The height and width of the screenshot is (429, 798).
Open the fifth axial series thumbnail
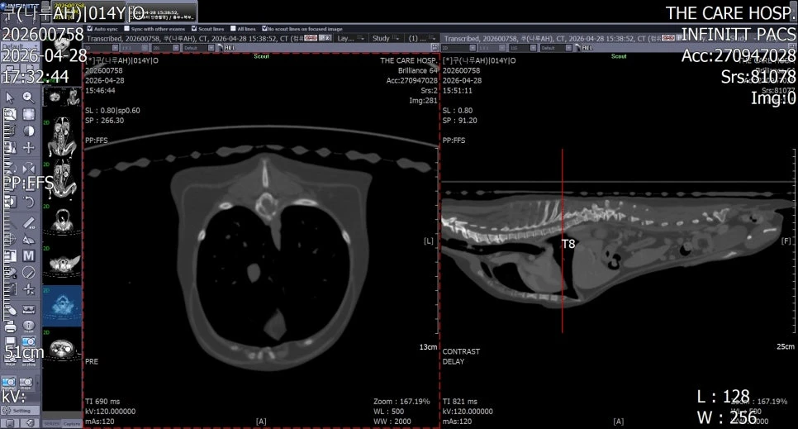point(62,264)
